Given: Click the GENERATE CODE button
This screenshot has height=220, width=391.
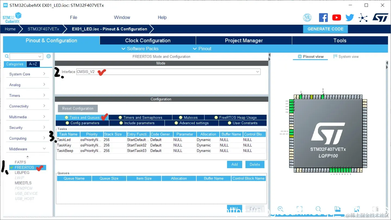Looking at the screenshot, I should point(325,29).
